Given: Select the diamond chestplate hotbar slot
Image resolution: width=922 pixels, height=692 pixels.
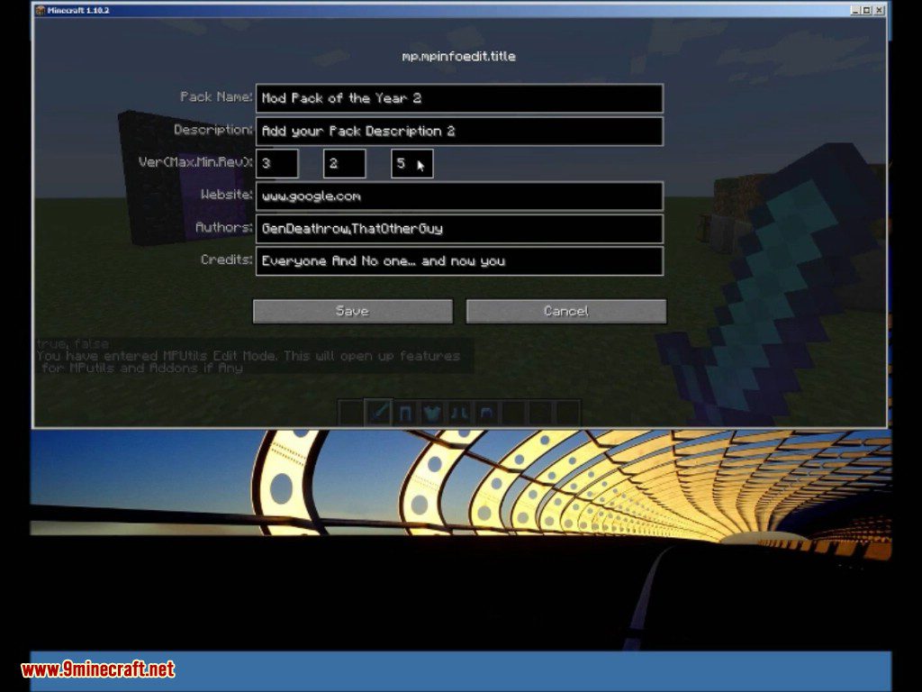Looking at the screenshot, I should (x=432, y=413).
